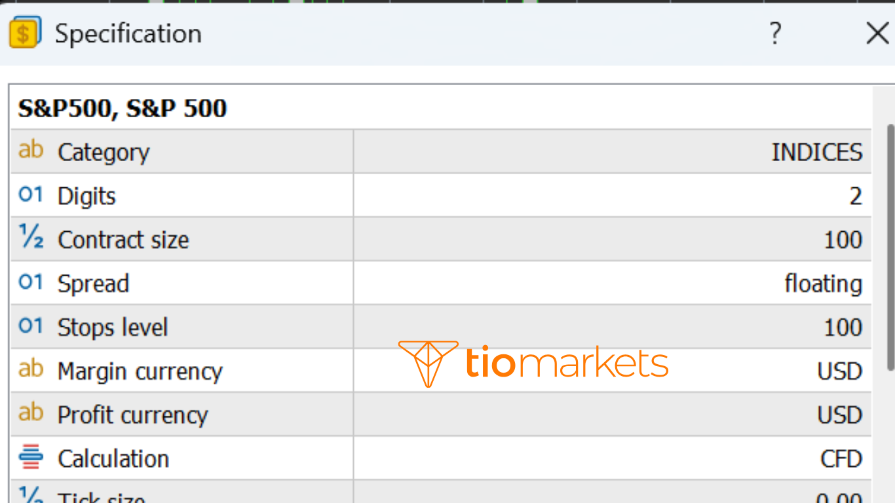Click the orange tiomarkets logo watermark
Image resolution: width=895 pixels, height=503 pixels.
[534, 363]
